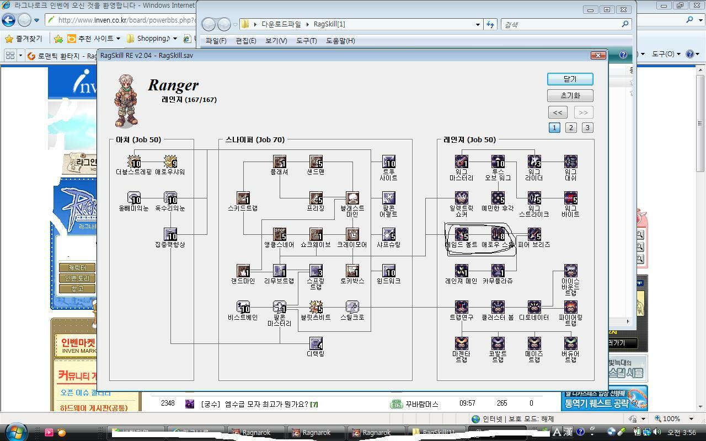Switch to skill page 2
Image resolution: width=706 pixels, height=441 pixels.
pyautogui.click(x=571, y=127)
